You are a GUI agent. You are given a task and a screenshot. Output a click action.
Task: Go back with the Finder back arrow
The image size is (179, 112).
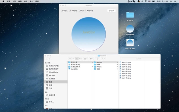tap(46, 59)
